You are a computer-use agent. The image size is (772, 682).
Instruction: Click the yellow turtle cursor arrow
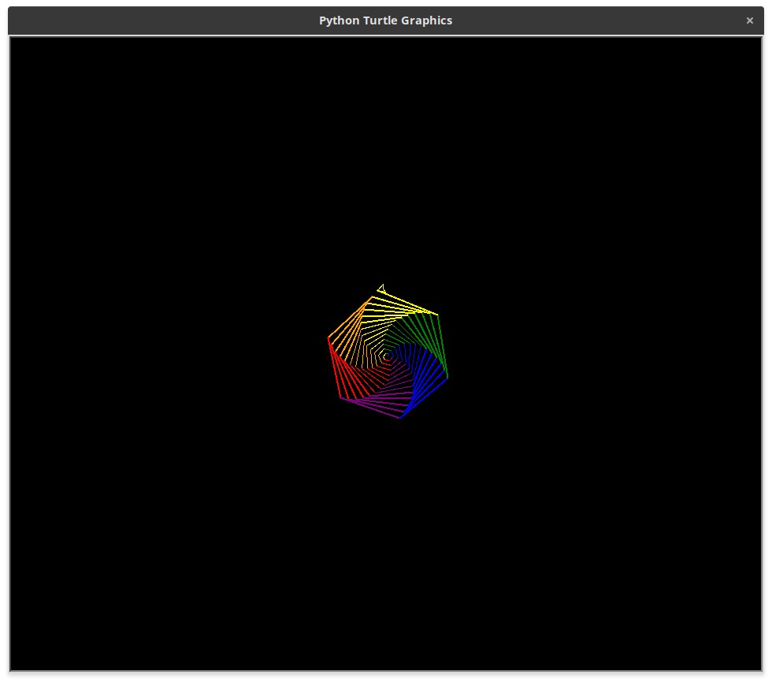[x=381, y=289]
